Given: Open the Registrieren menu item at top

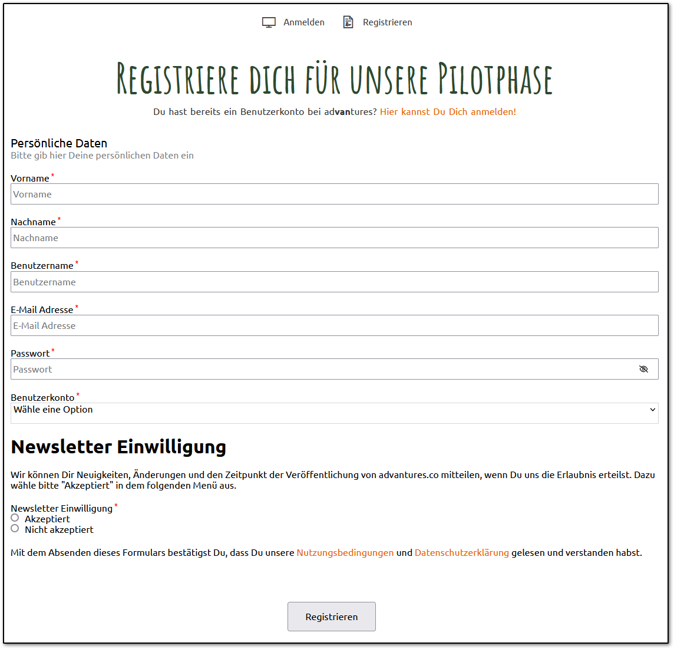Looking at the screenshot, I should click(387, 22).
